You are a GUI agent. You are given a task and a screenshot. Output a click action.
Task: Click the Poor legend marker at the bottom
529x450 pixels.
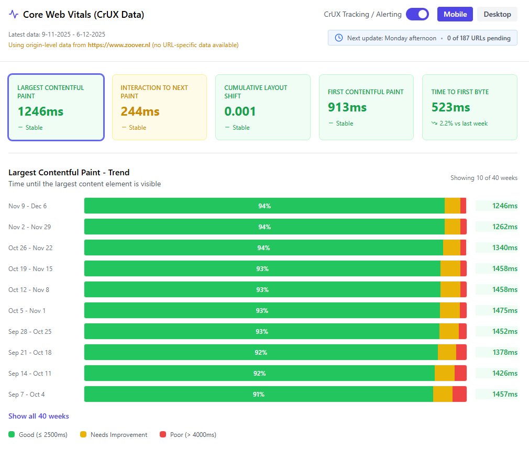pos(163,434)
